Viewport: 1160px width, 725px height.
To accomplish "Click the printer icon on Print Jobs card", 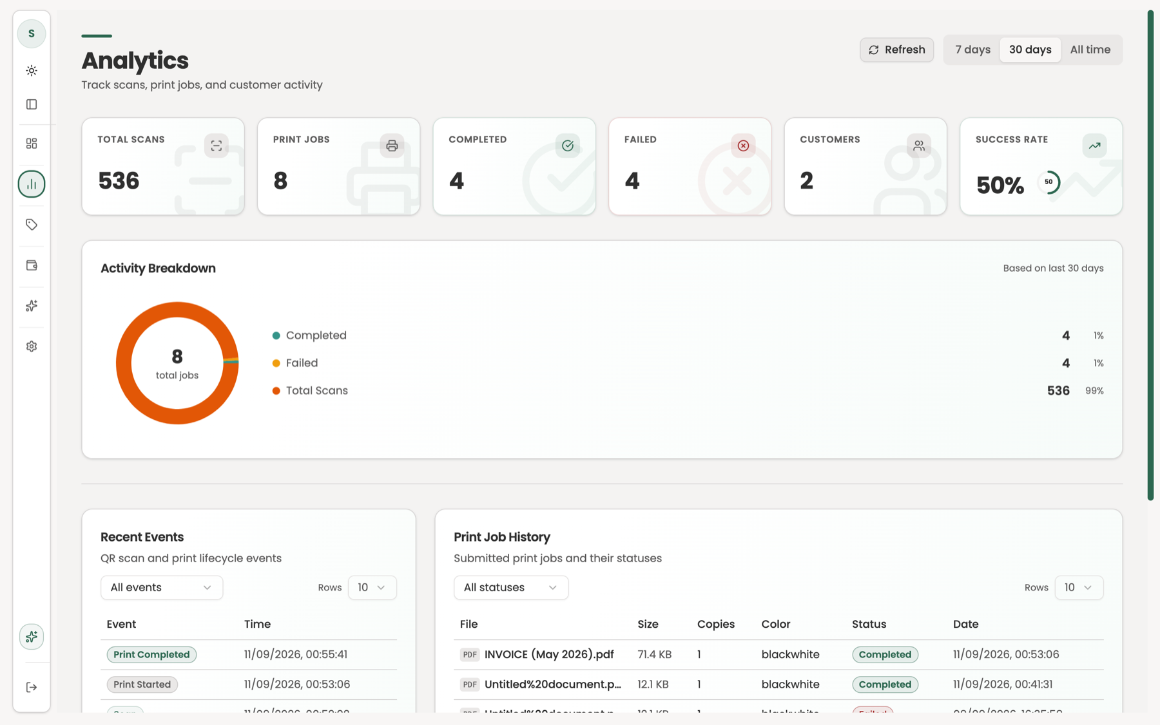I will [392, 146].
